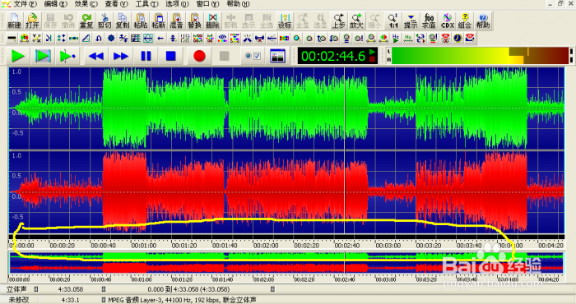Click the 混音 (Mix) toolbar button
576x304 pixels.
point(176,21)
